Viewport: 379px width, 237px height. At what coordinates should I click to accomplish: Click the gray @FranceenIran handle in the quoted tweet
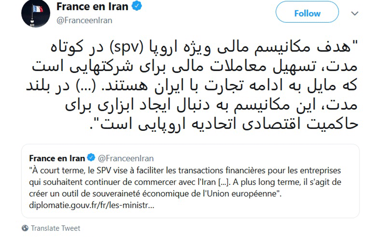pyautogui.click(x=125, y=158)
